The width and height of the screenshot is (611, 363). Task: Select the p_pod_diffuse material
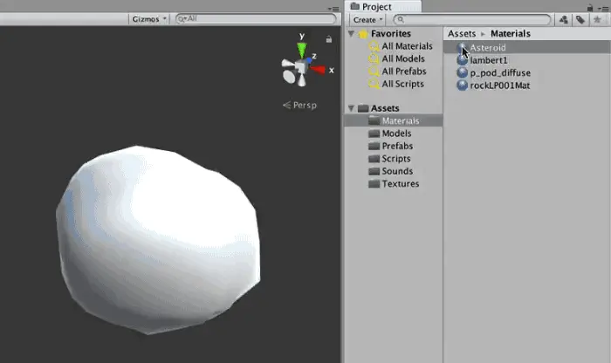click(x=500, y=72)
